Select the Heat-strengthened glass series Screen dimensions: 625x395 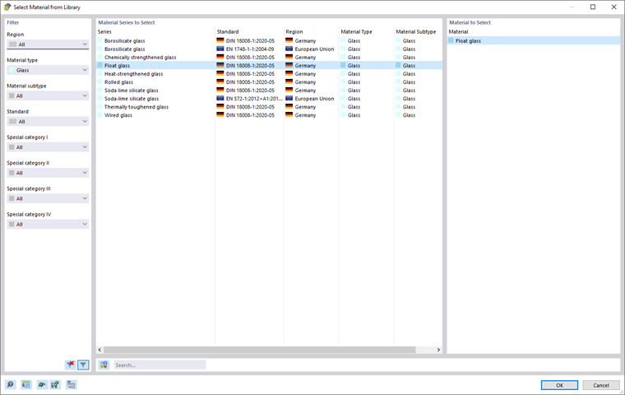[133, 74]
